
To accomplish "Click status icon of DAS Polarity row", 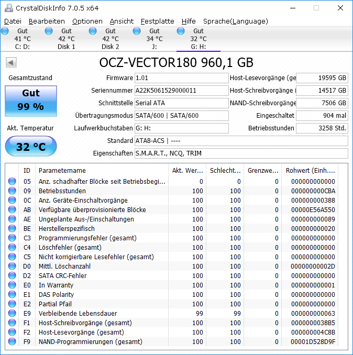I will pyautogui.click(x=12, y=295).
